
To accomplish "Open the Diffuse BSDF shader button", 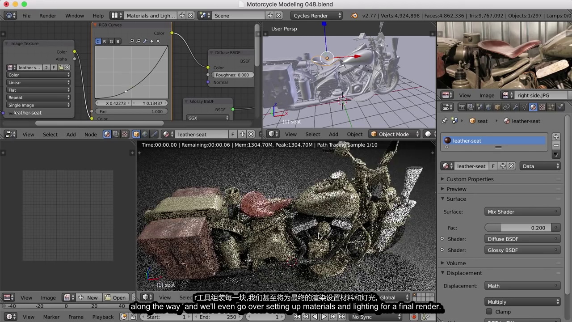I will coord(522,239).
